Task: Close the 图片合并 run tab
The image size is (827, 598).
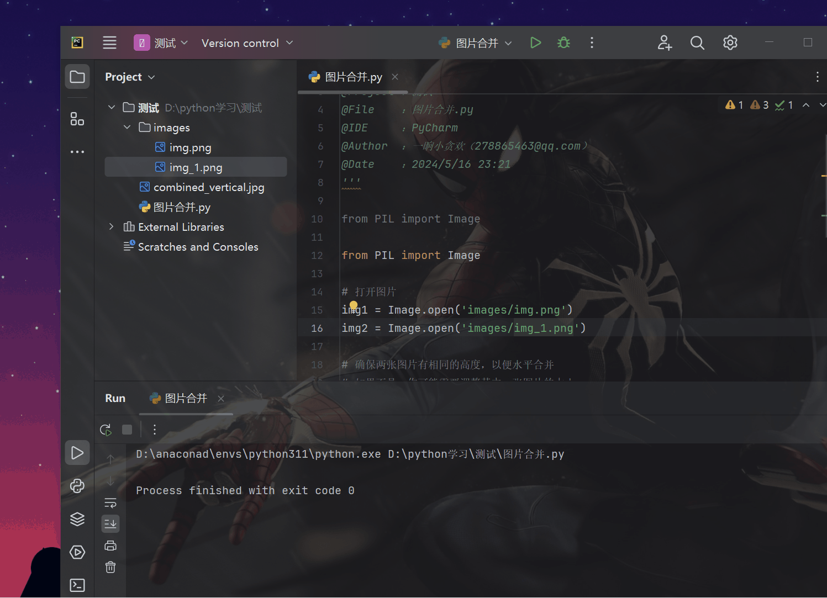Action: pyautogui.click(x=221, y=398)
